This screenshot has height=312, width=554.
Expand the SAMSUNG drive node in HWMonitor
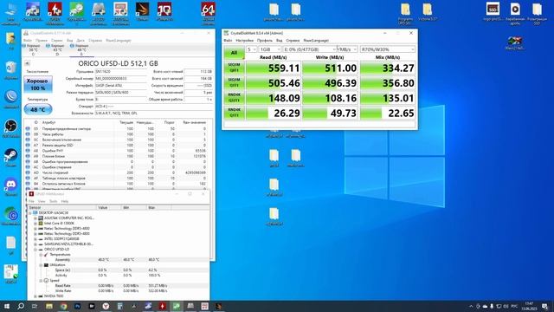(35, 244)
